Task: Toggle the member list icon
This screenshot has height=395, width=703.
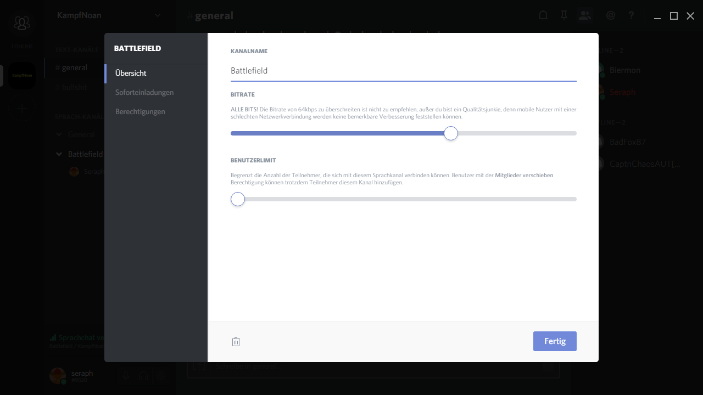Action: (x=585, y=15)
